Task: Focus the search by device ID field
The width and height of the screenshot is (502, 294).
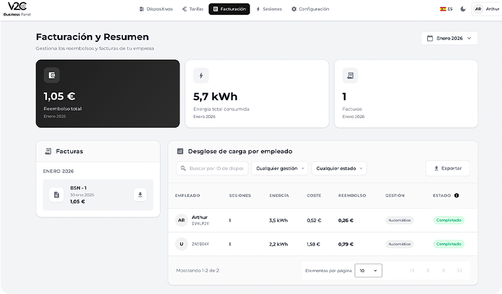Action: click(212, 168)
